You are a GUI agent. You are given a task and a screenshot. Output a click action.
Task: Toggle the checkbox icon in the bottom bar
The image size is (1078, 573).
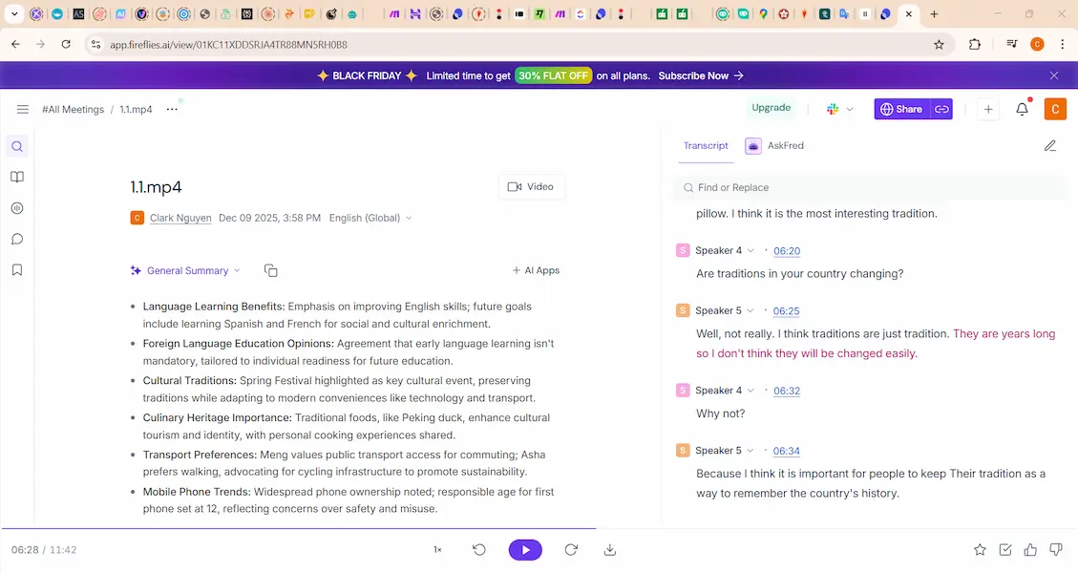(1005, 550)
